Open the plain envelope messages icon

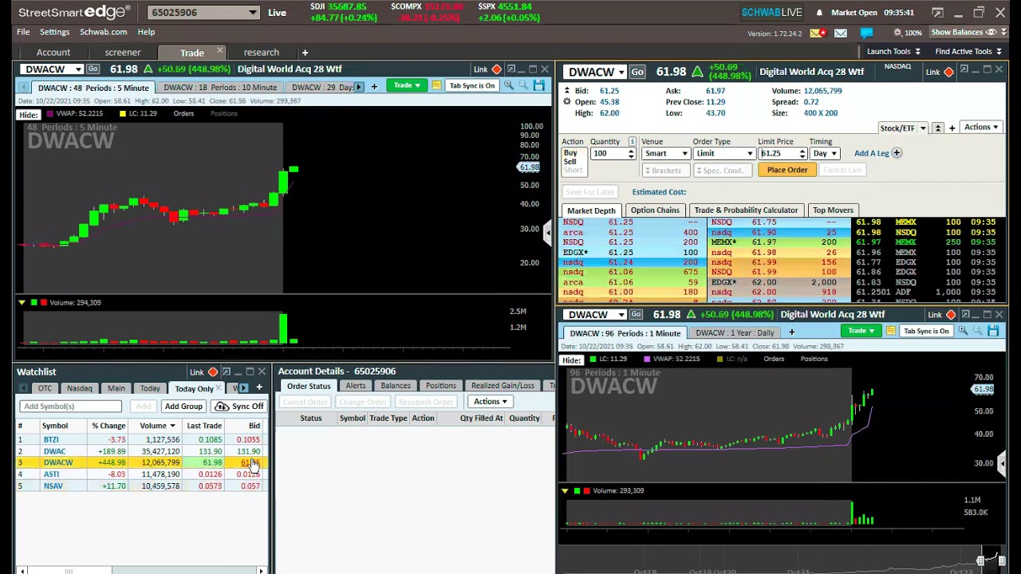[841, 33]
